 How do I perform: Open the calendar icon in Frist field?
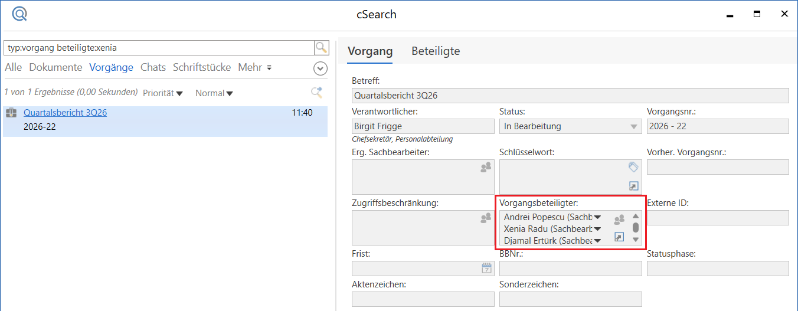486,269
